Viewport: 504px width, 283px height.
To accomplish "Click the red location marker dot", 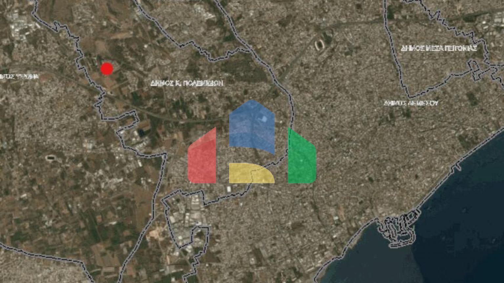I will [x=107, y=69].
